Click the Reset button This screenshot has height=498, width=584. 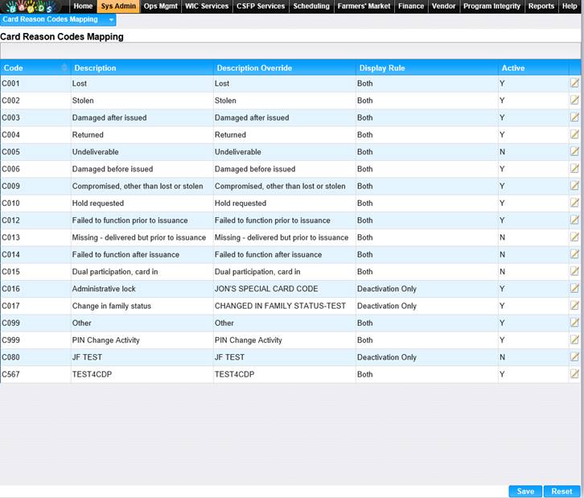(x=561, y=491)
